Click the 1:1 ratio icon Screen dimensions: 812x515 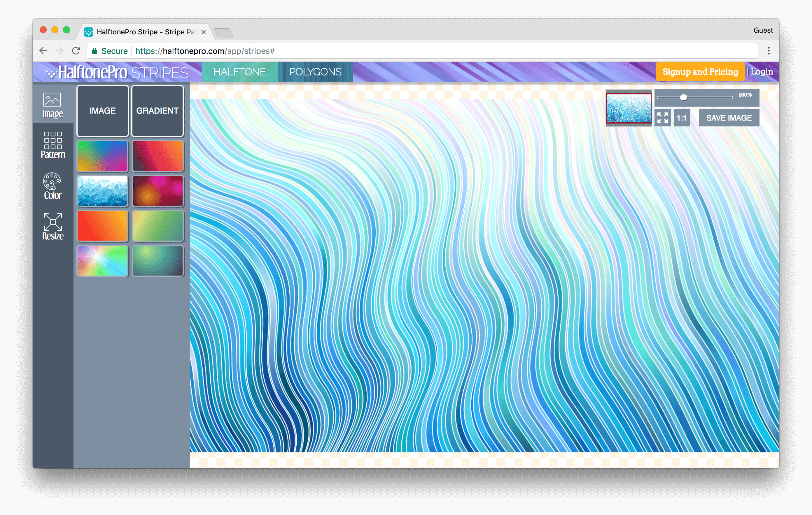pyautogui.click(x=682, y=118)
